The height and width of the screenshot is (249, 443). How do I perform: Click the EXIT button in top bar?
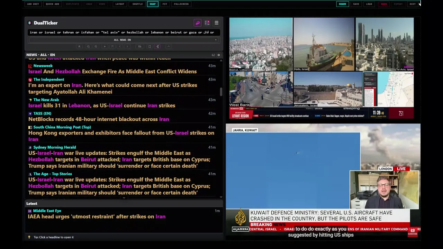click(413, 4)
